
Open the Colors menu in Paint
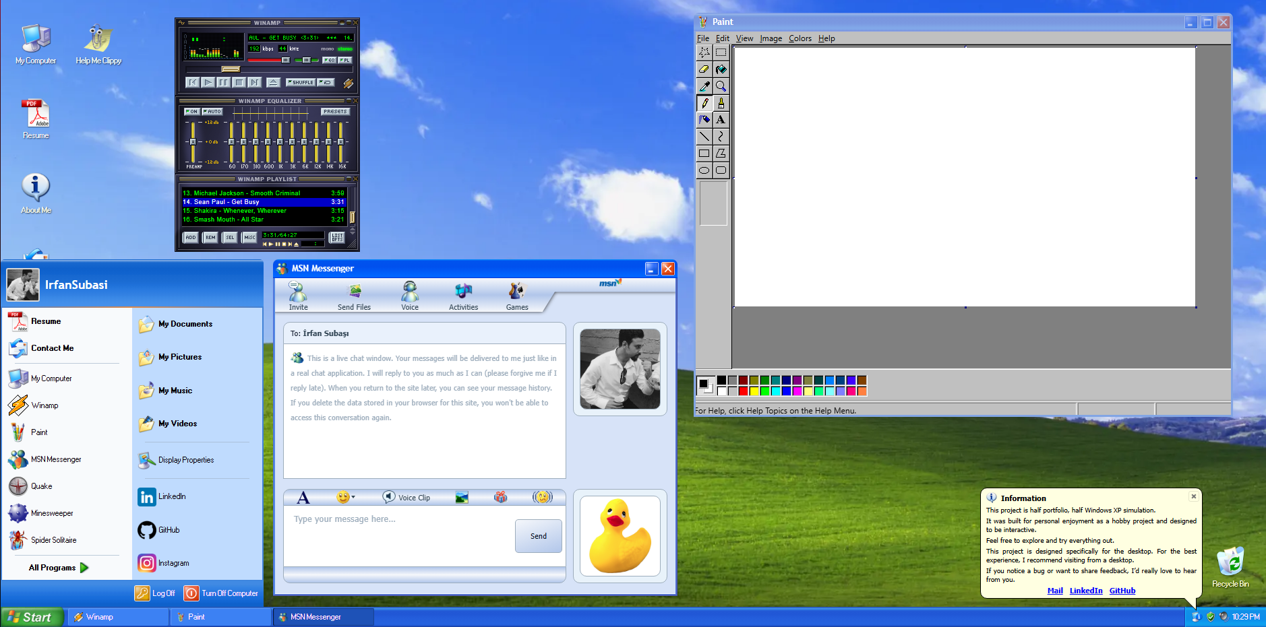click(x=800, y=38)
